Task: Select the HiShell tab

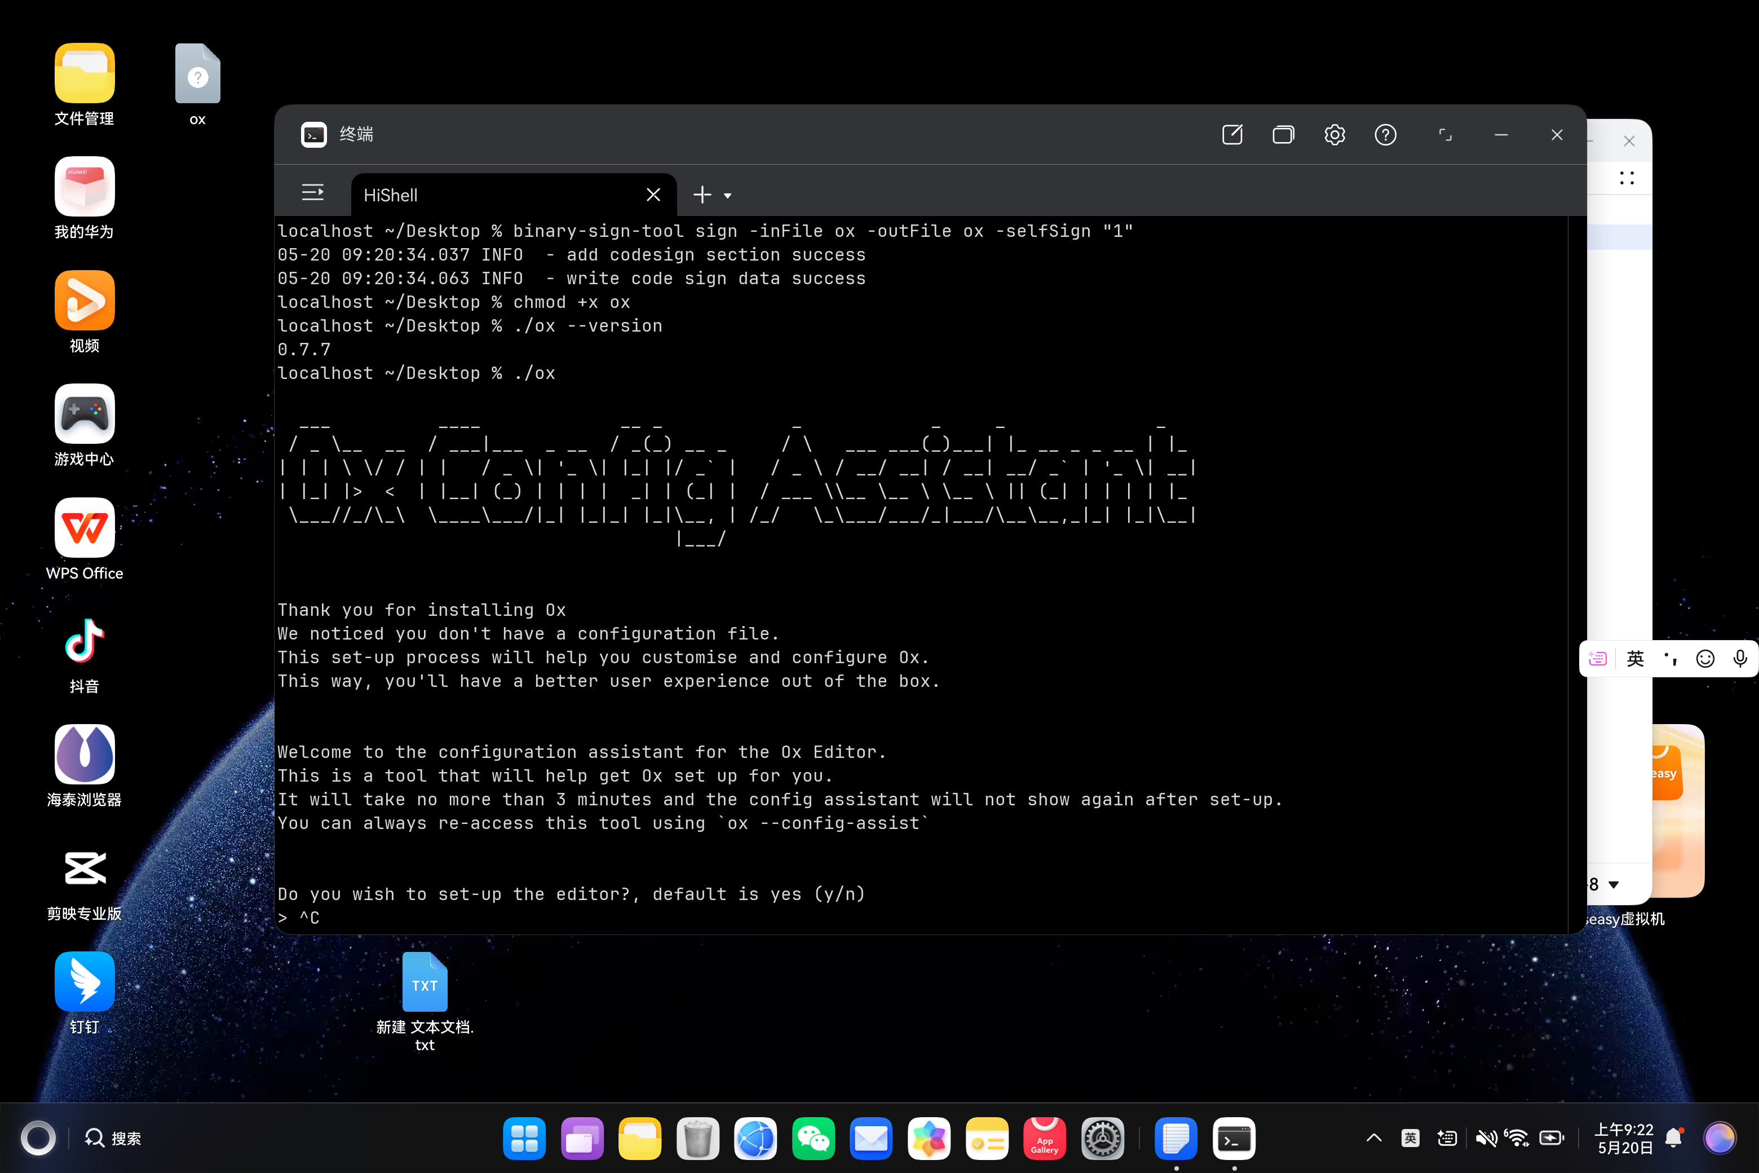Action: pyautogui.click(x=513, y=195)
